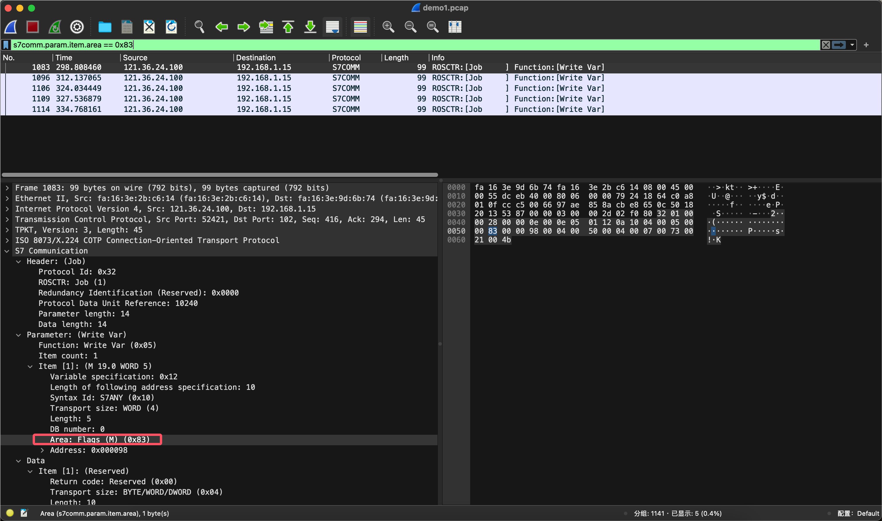This screenshot has width=882, height=521.
Task: Select the Area: Flags (M) (0x83) row
Action: pyautogui.click(x=219, y=440)
